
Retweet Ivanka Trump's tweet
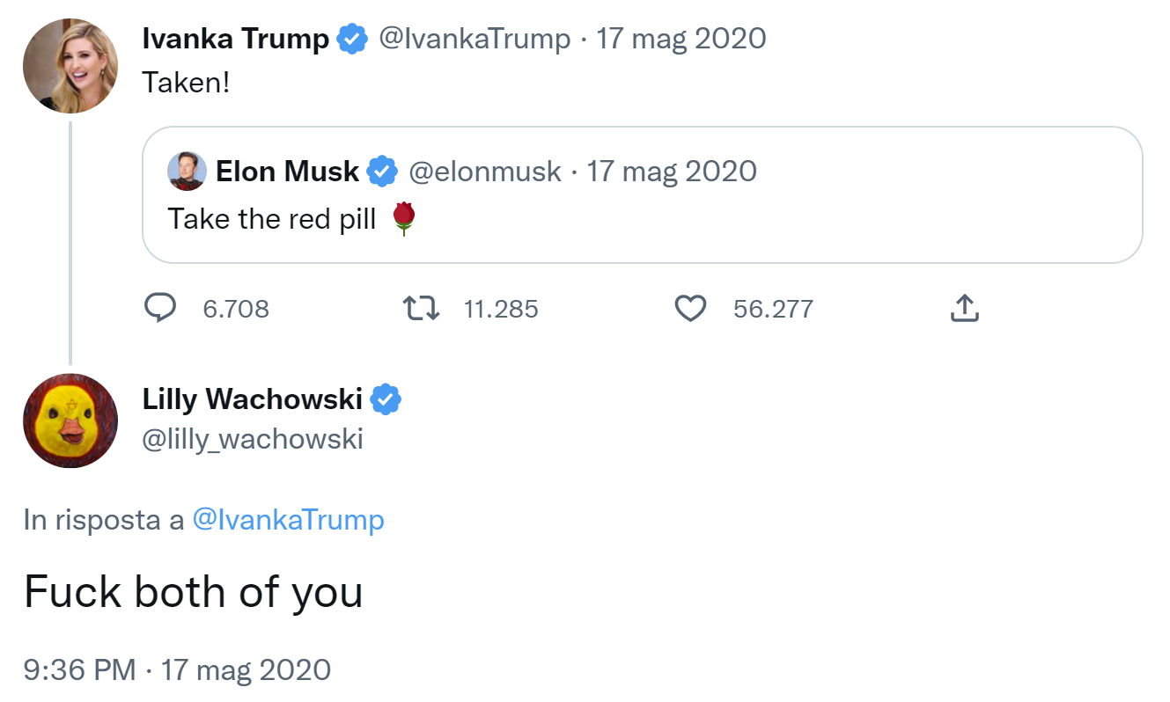[x=420, y=308]
